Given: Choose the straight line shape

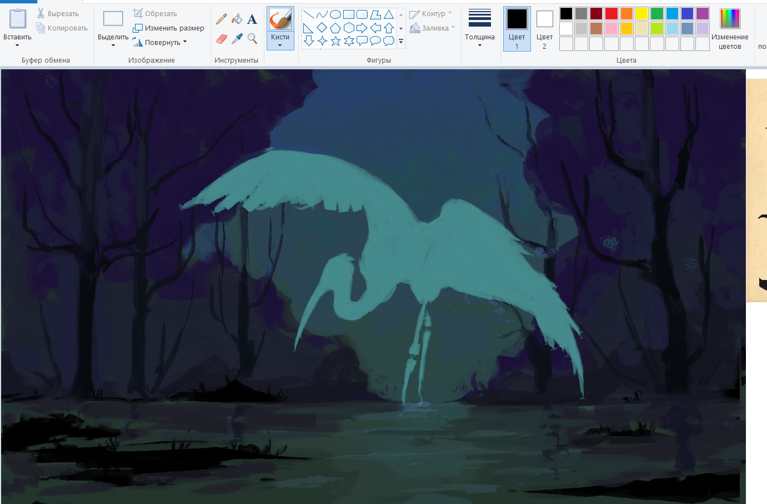Looking at the screenshot, I should (309, 14).
